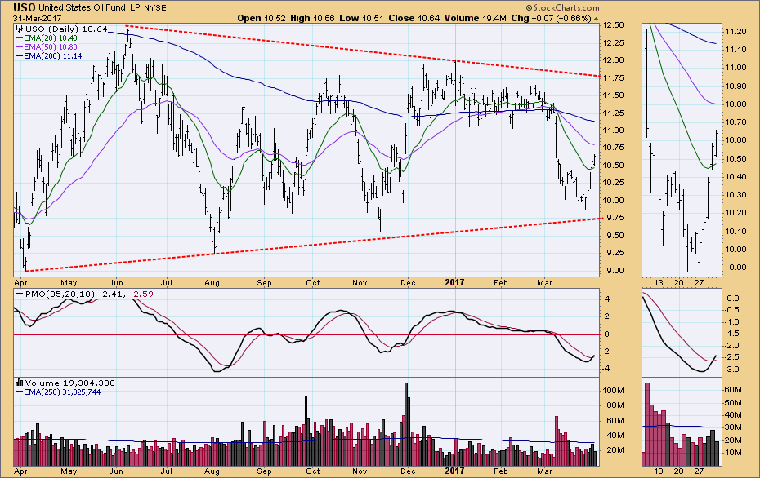Click the tallest December volume spike bar
The height and width of the screenshot is (478, 760).
[x=406, y=424]
